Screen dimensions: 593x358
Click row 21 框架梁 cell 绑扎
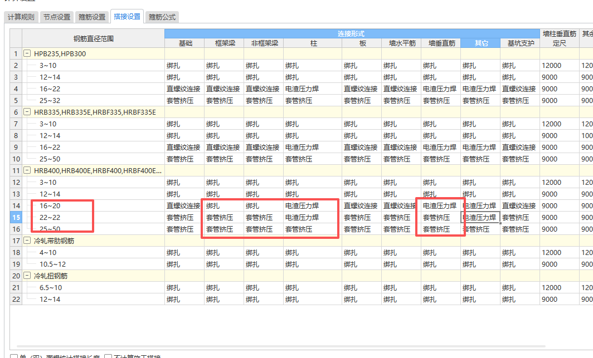(224, 288)
